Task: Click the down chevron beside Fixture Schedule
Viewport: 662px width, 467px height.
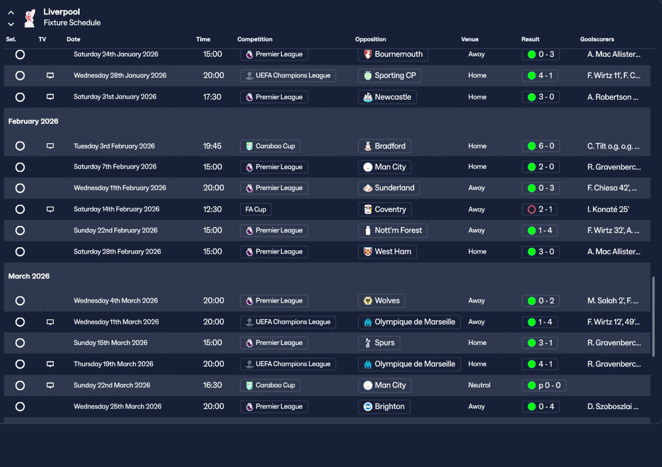Action: coord(11,24)
